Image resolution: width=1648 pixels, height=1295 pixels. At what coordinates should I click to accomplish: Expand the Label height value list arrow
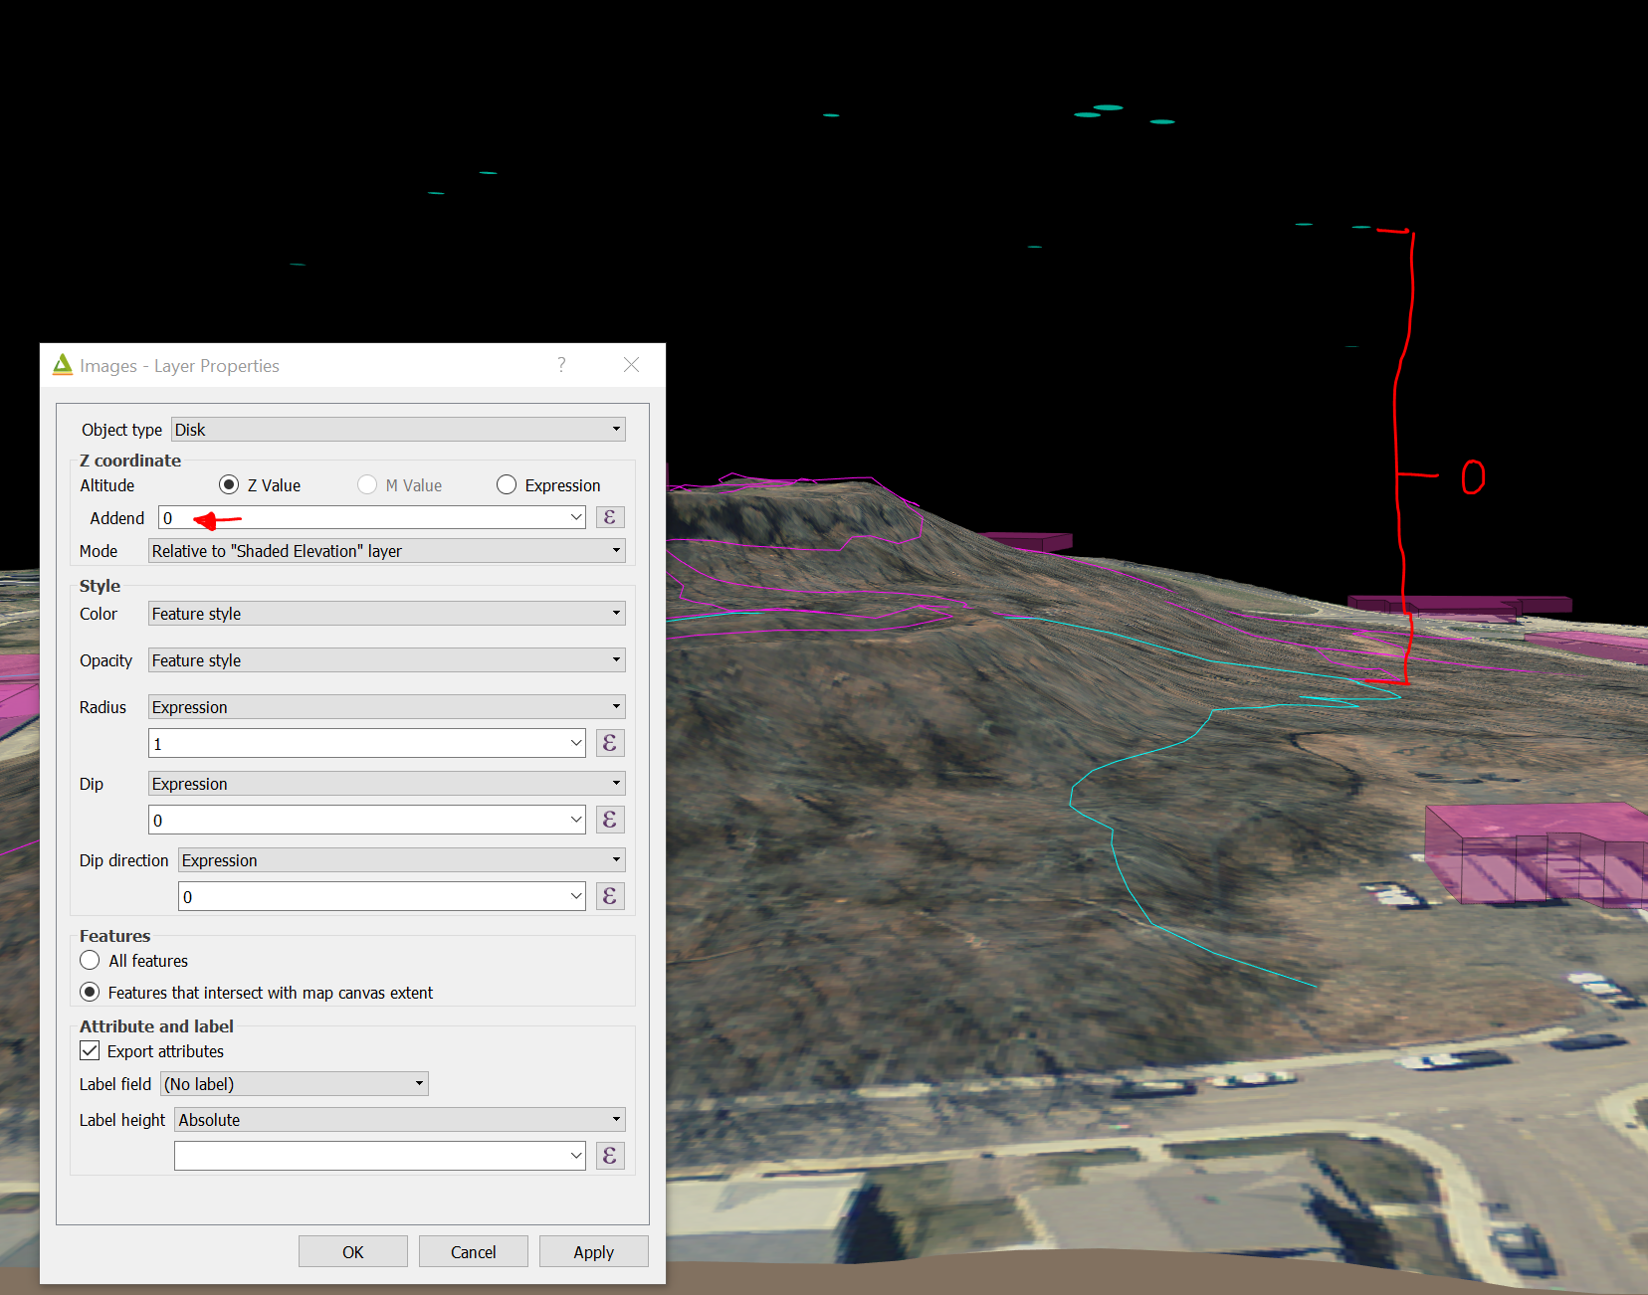tap(576, 1156)
